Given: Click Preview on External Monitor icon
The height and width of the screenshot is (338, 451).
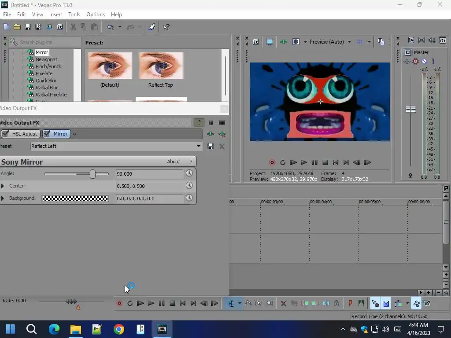Looking at the screenshot, I should coord(269,42).
